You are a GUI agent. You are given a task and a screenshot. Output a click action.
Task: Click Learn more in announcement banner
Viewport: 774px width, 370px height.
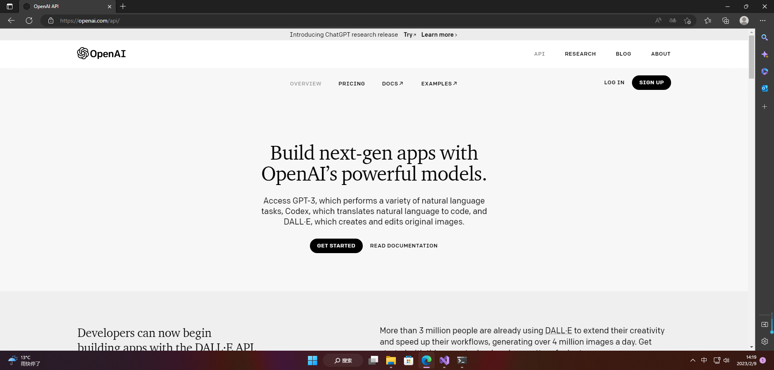[439, 35]
